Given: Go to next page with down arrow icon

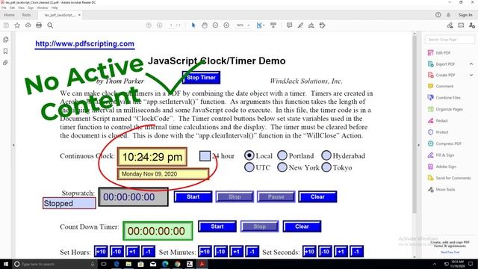Looking at the screenshot, I should 159,25.
